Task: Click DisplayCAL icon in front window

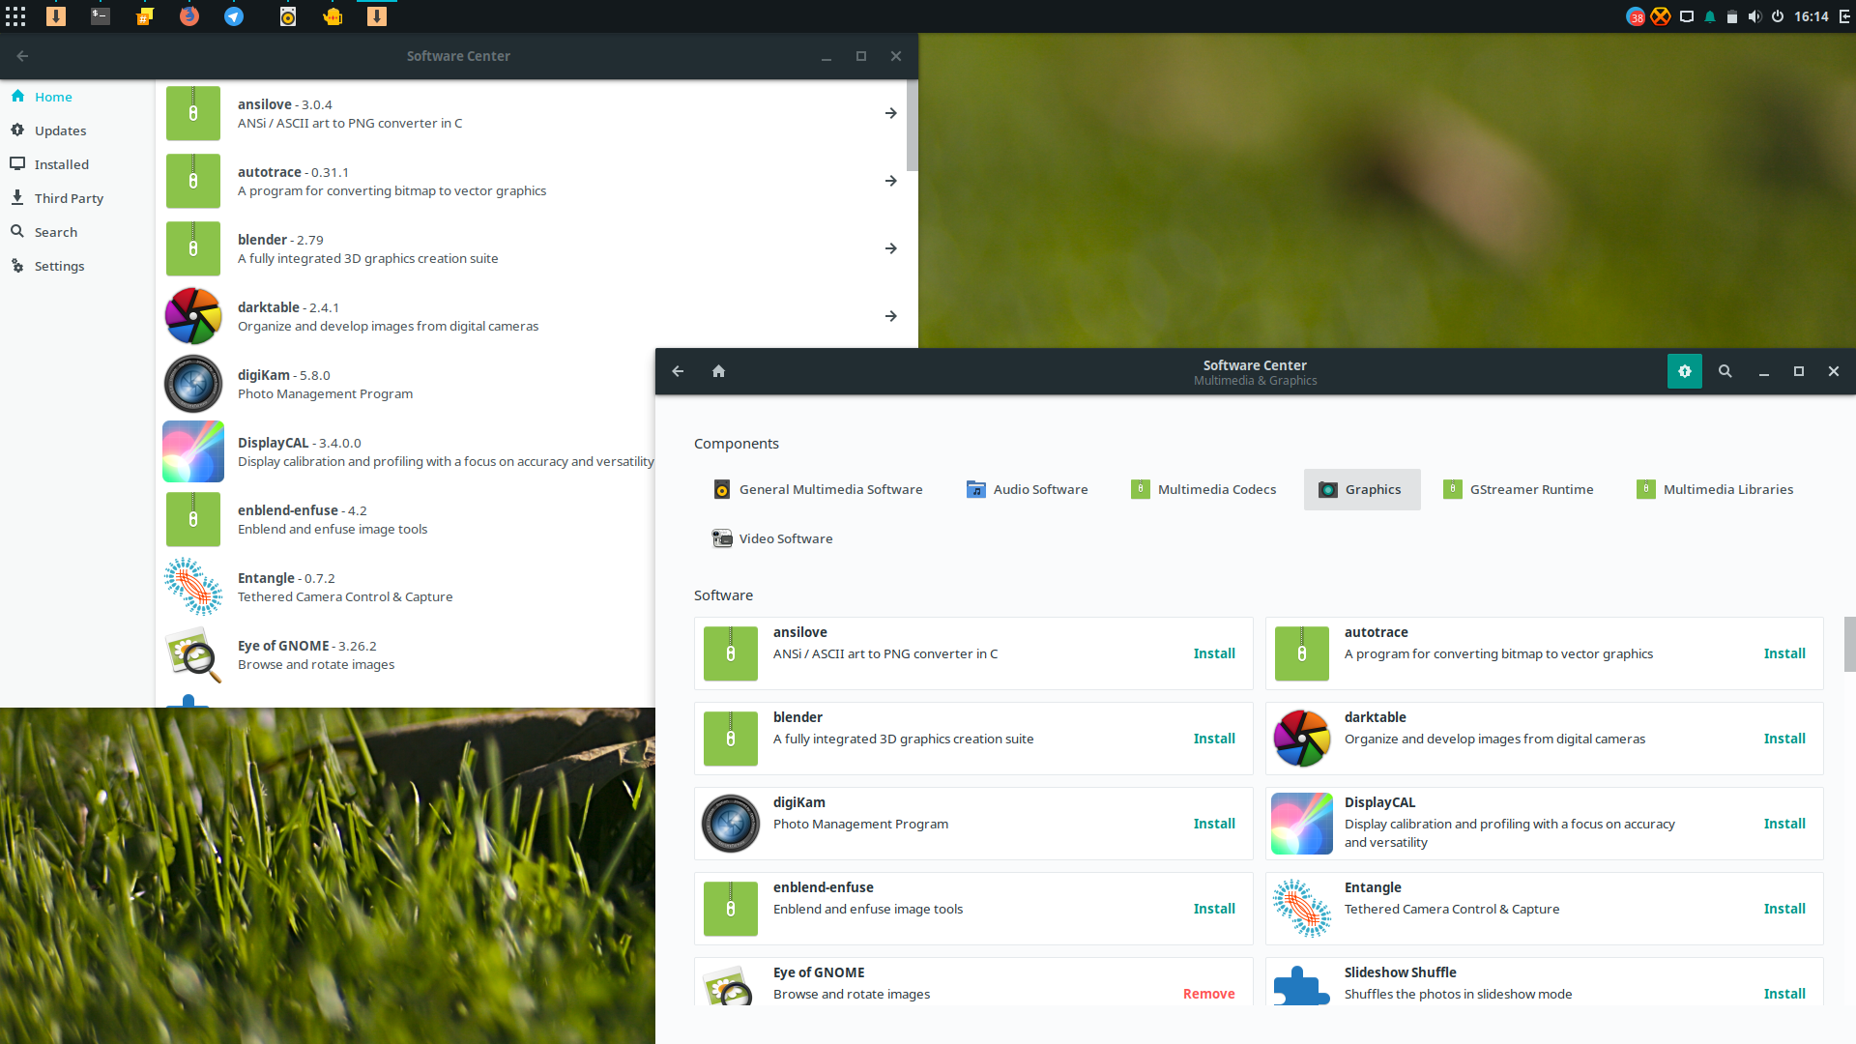Action: [x=1302, y=824]
